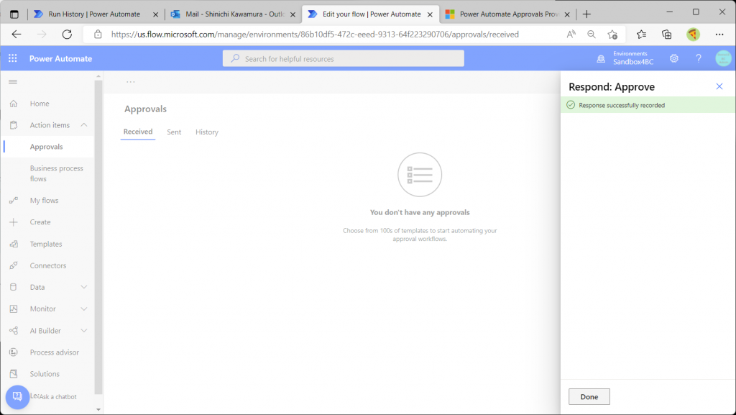Open a new browser tab
736x415 pixels.
click(x=586, y=14)
